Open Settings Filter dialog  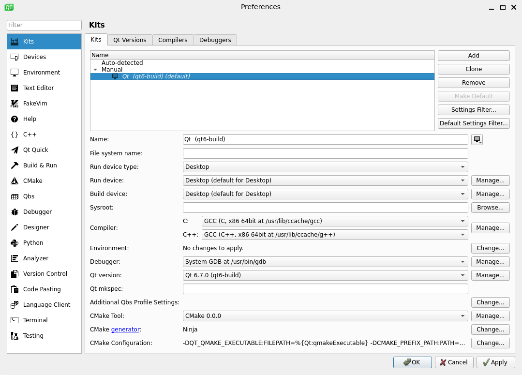(474, 109)
